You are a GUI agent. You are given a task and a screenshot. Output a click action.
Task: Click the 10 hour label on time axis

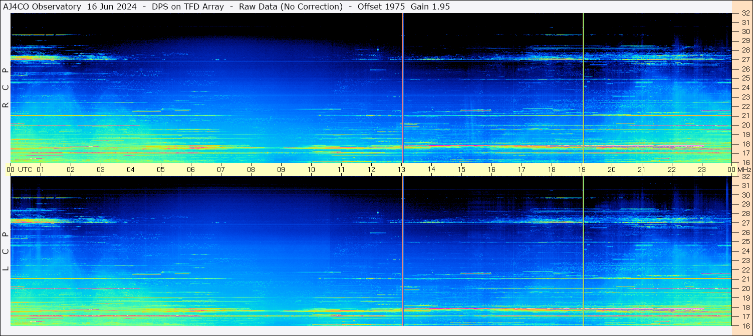pyautogui.click(x=311, y=169)
